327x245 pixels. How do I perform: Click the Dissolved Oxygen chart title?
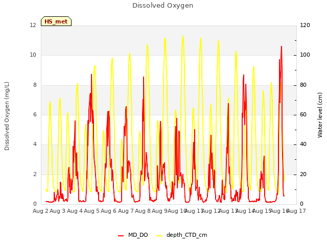pyautogui.click(x=162, y=6)
